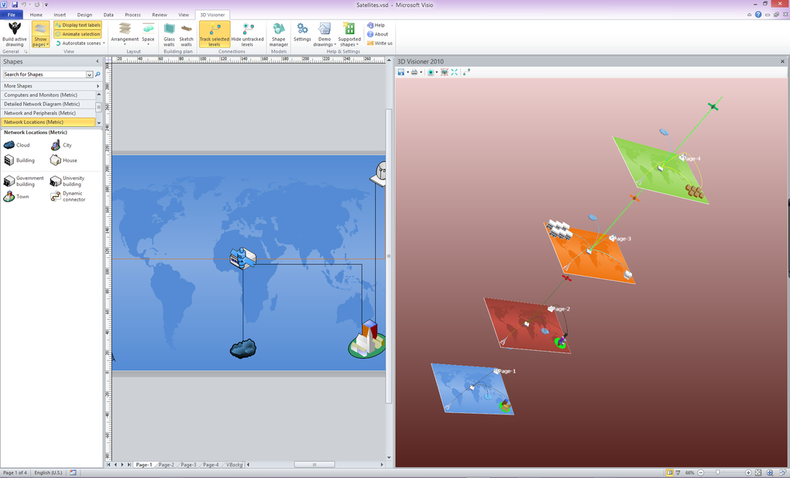Viewport: 790px width, 478px height.
Task: Click the Save icon in quick access toolbar
Action: [14, 5]
